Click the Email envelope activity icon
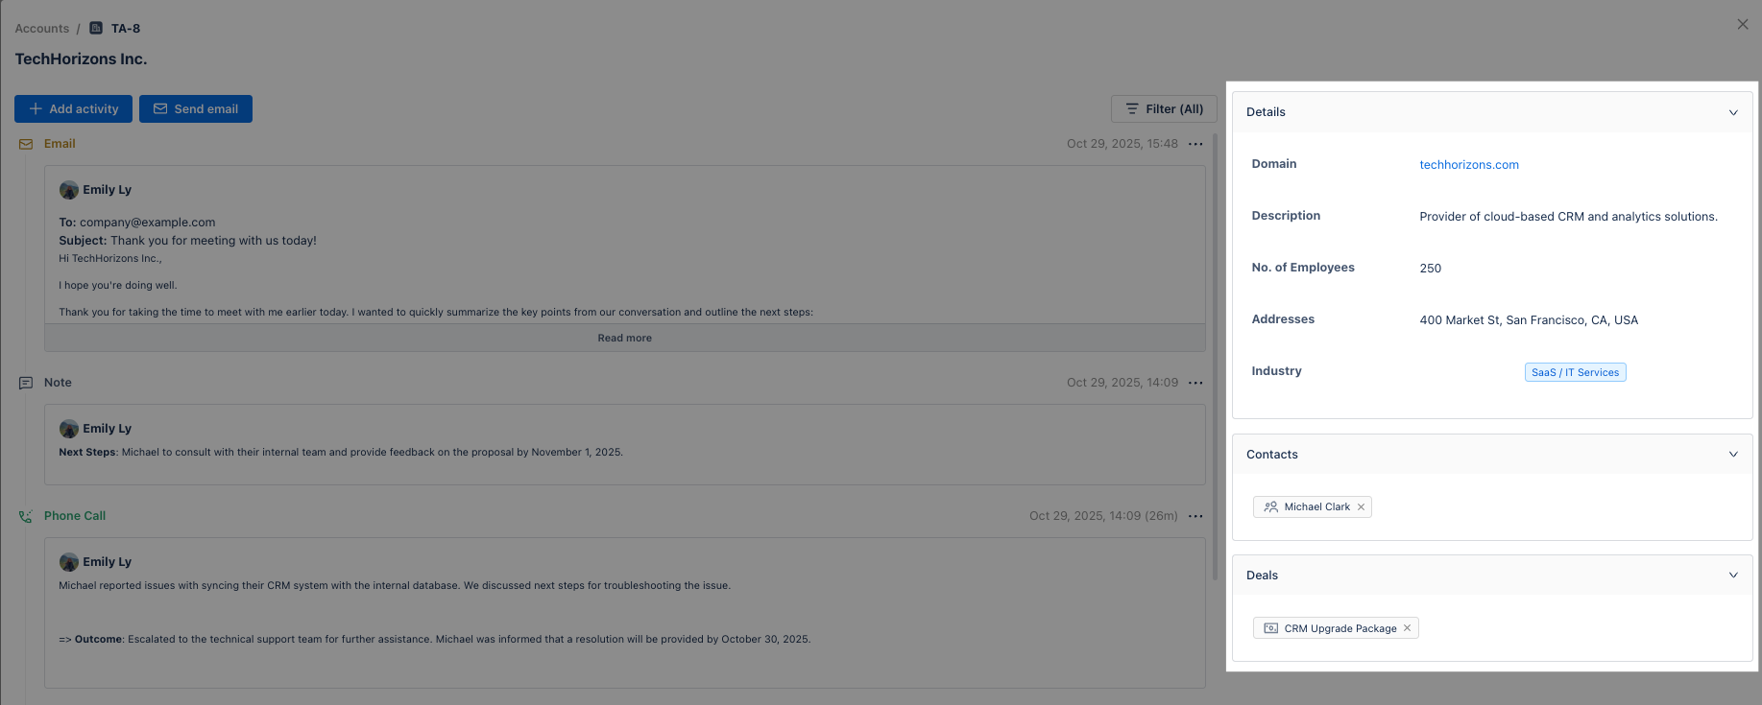This screenshot has width=1762, height=705. (x=26, y=144)
